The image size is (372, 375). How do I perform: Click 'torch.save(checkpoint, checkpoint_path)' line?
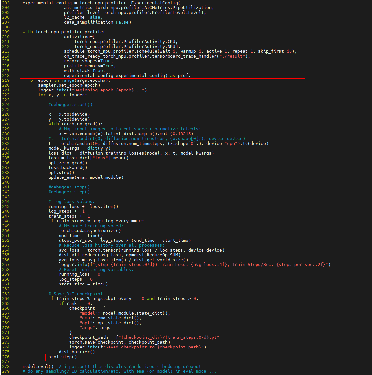pyautogui.click(x=119, y=342)
